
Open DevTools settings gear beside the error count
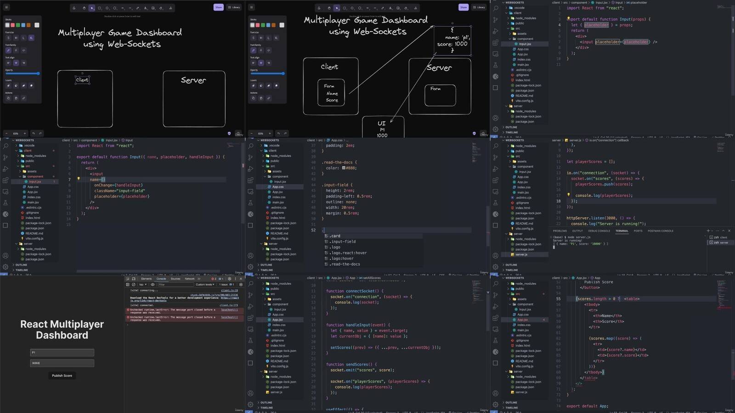(x=230, y=279)
